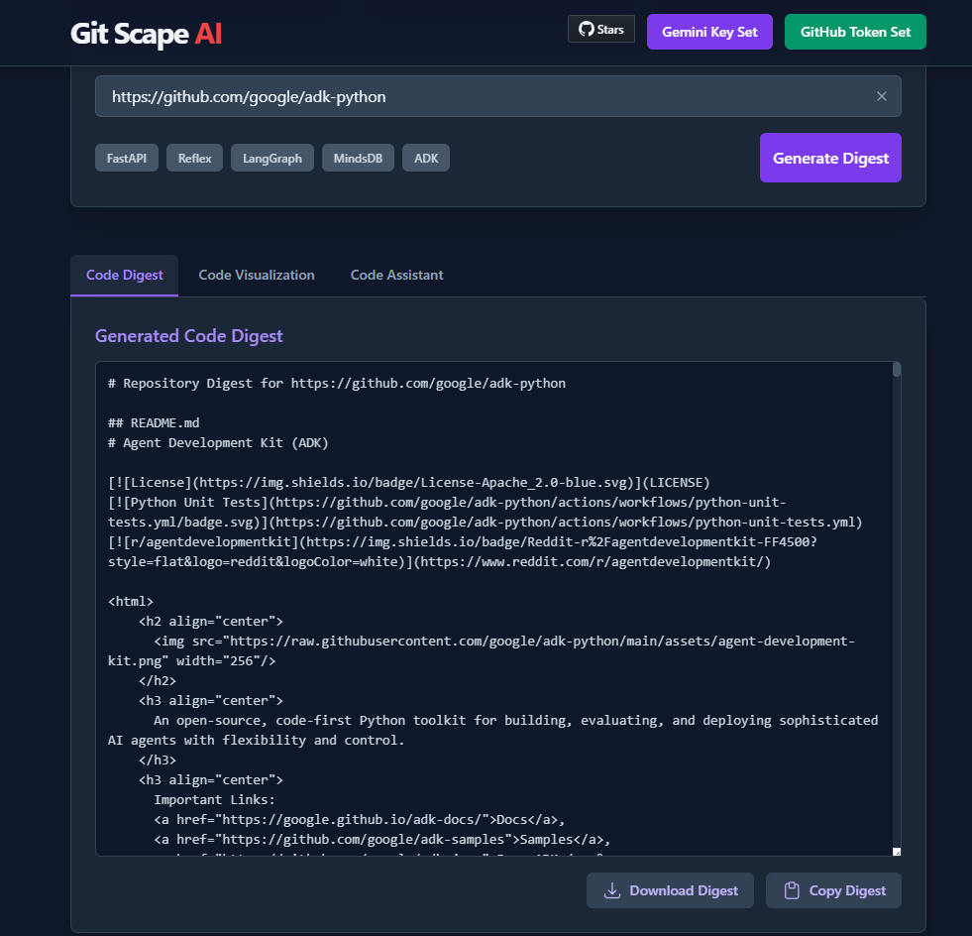Open the Gemini Key Set button
The image size is (972, 936).
(x=709, y=32)
